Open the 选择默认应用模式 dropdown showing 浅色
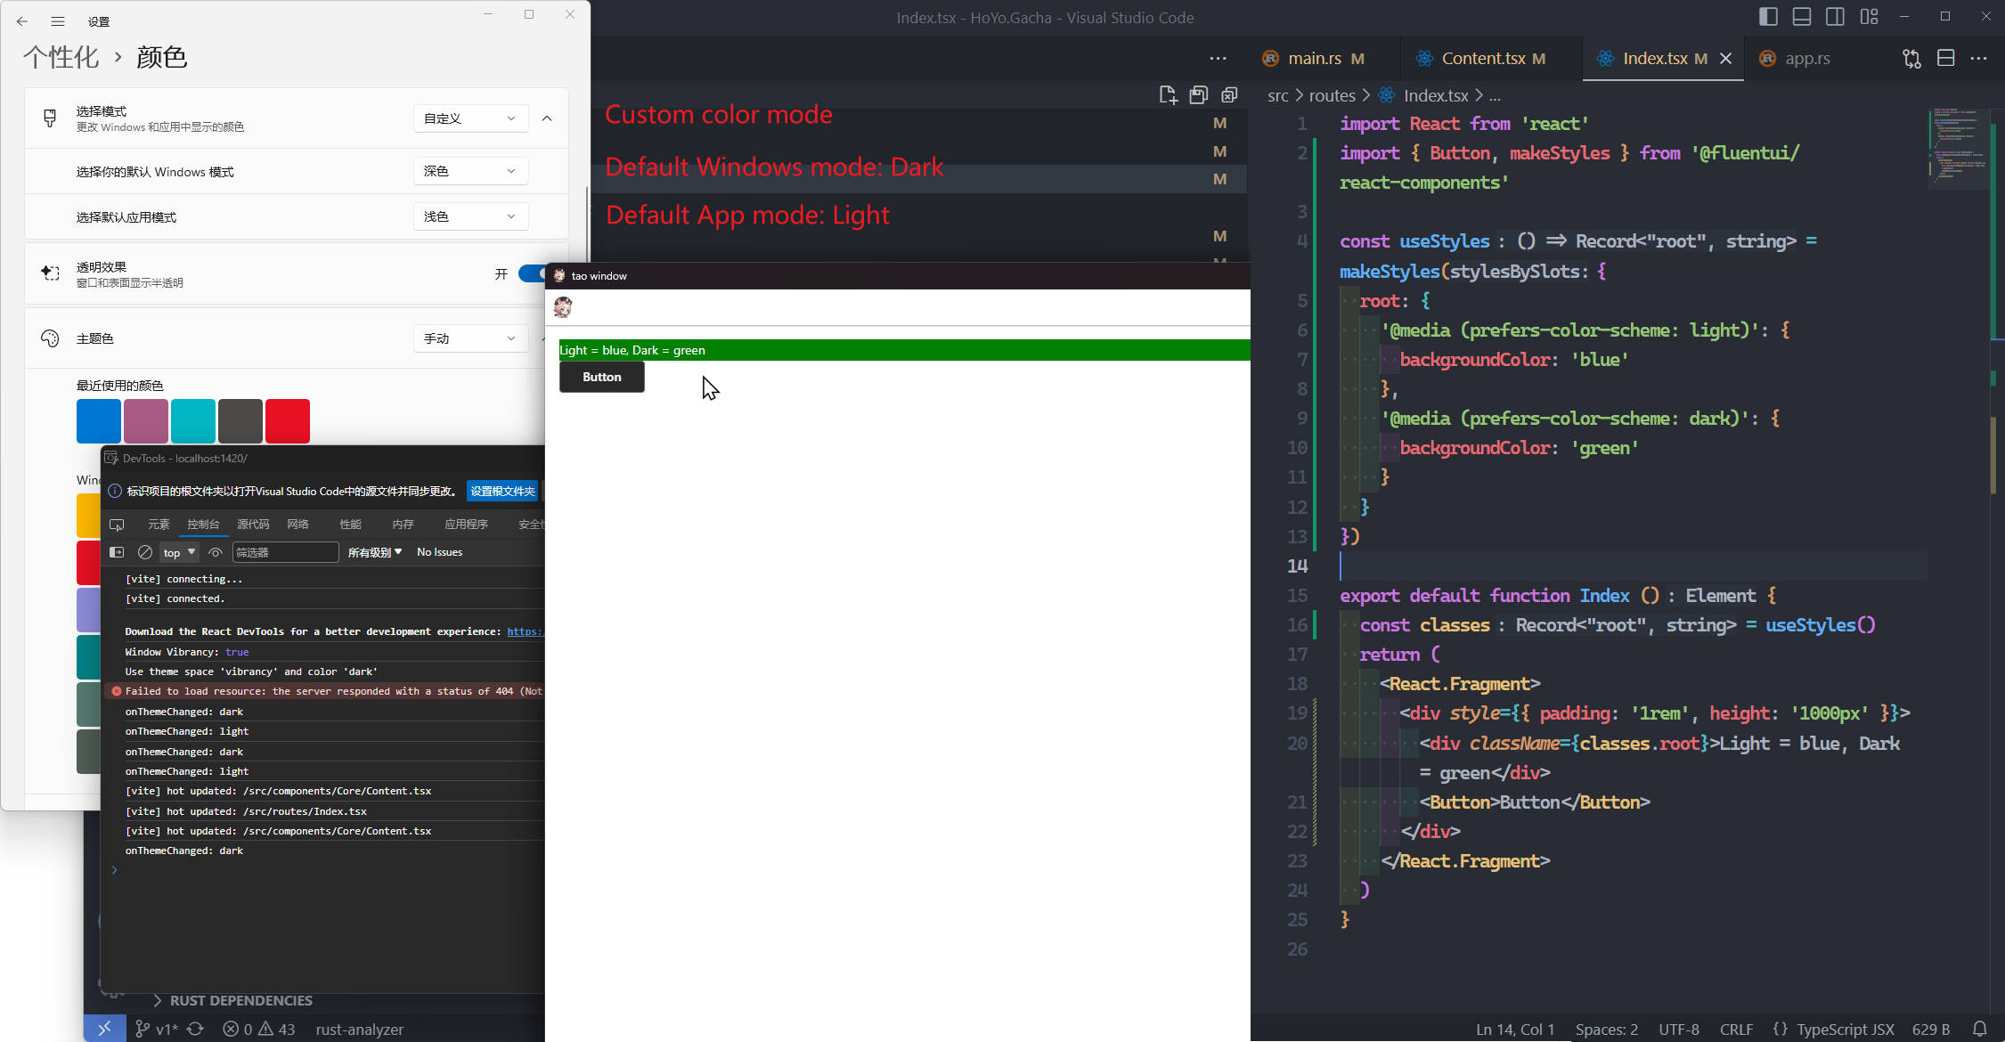Viewport: 2005px width, 1042px height. tap(470, 216)
